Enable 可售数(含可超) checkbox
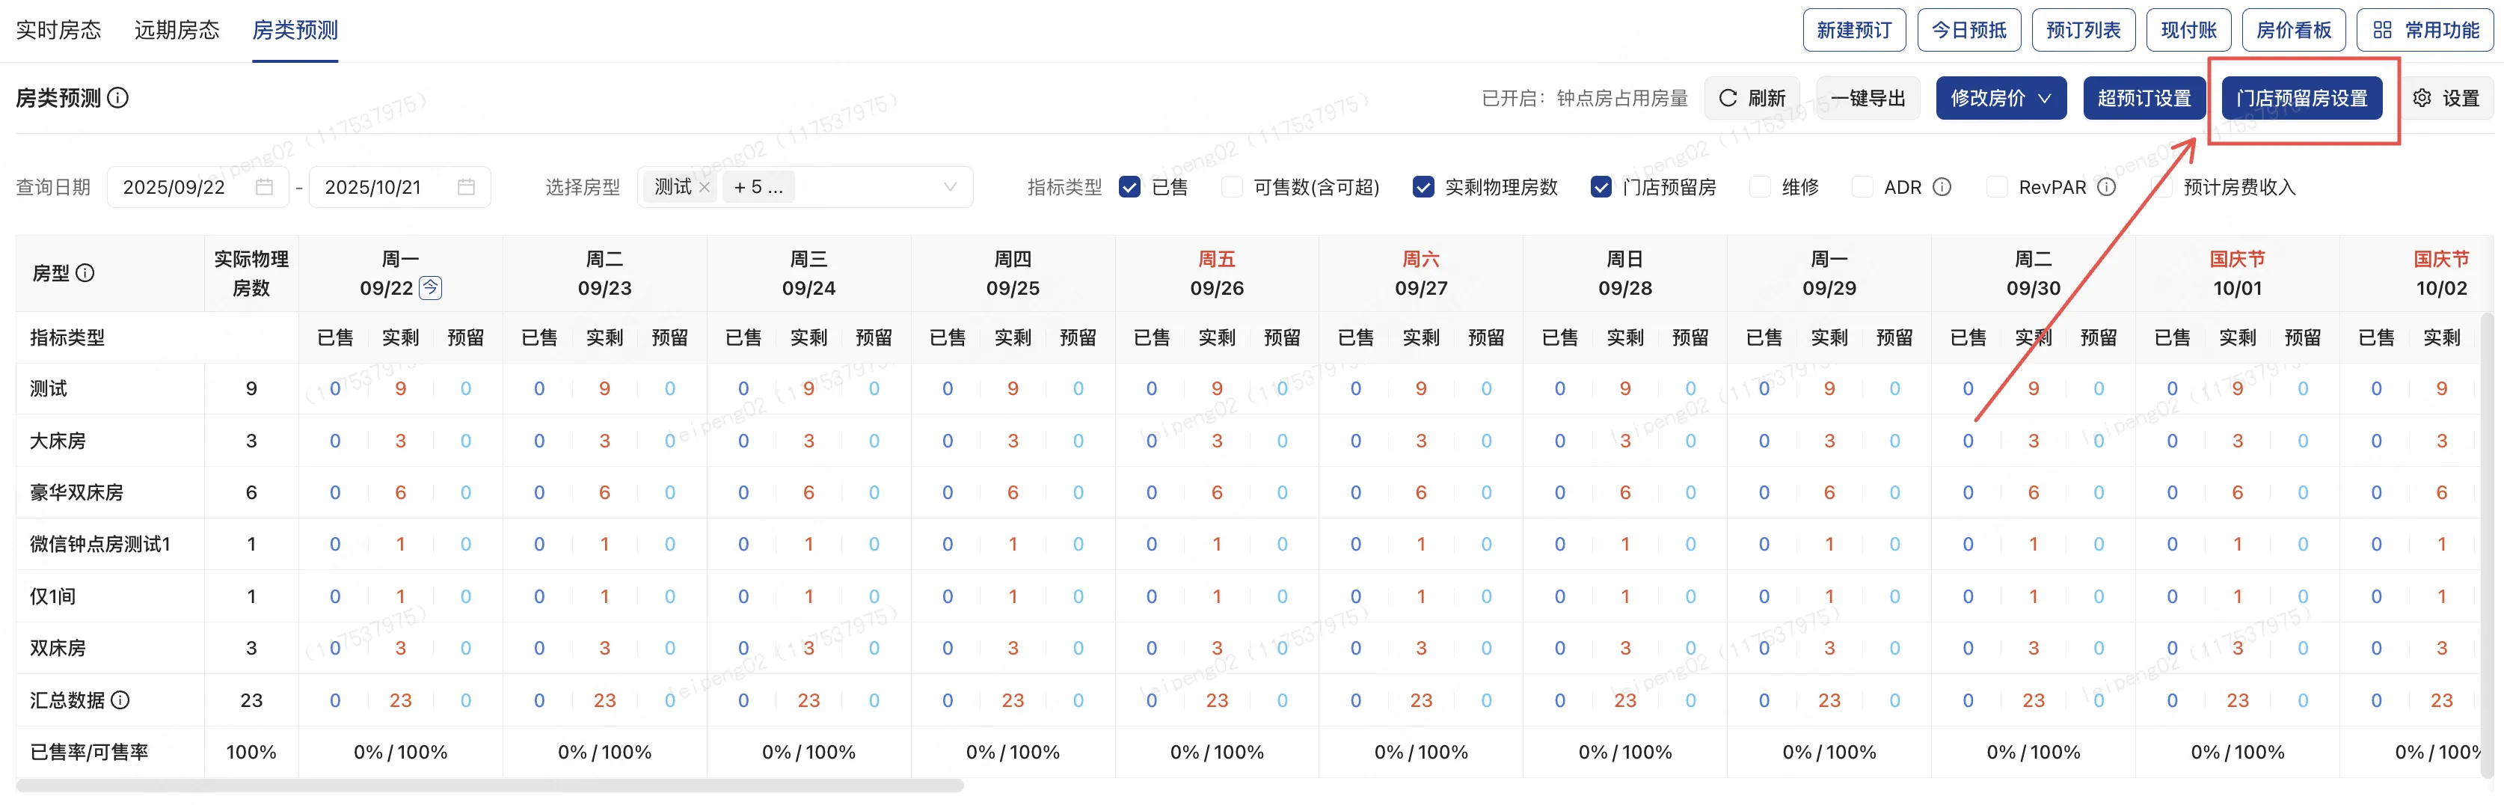Viewport: 2504px width, 805px height. 1232,187
